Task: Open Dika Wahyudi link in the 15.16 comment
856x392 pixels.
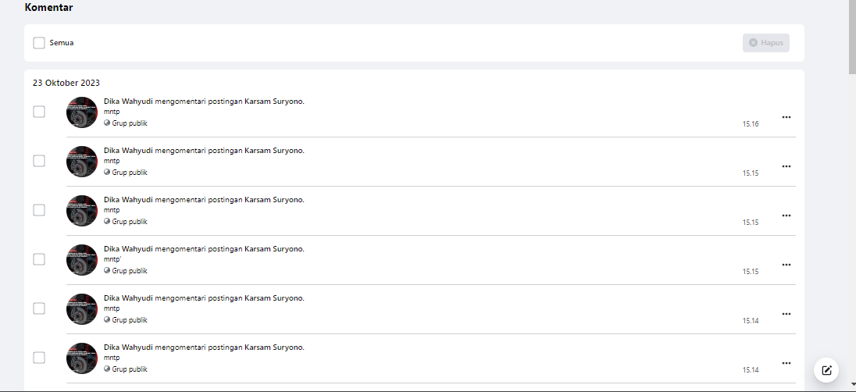Action: click(128, 102)
